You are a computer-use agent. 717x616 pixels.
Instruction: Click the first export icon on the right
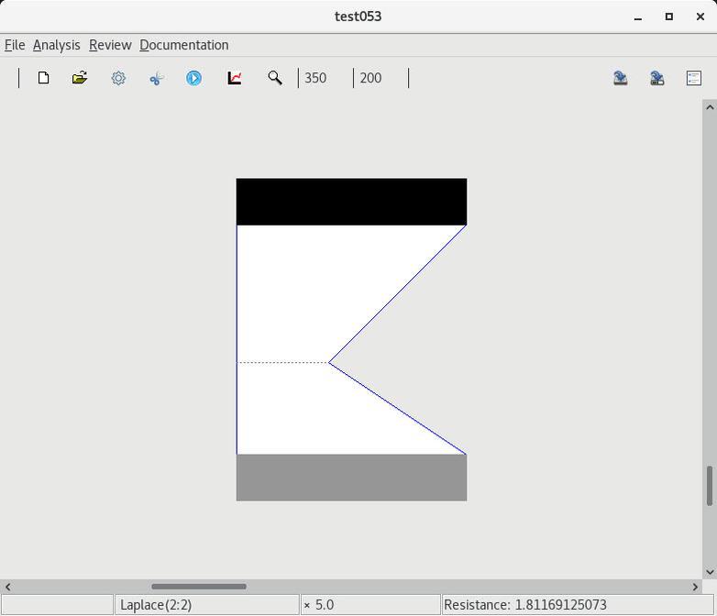click(x=621, y=78)
